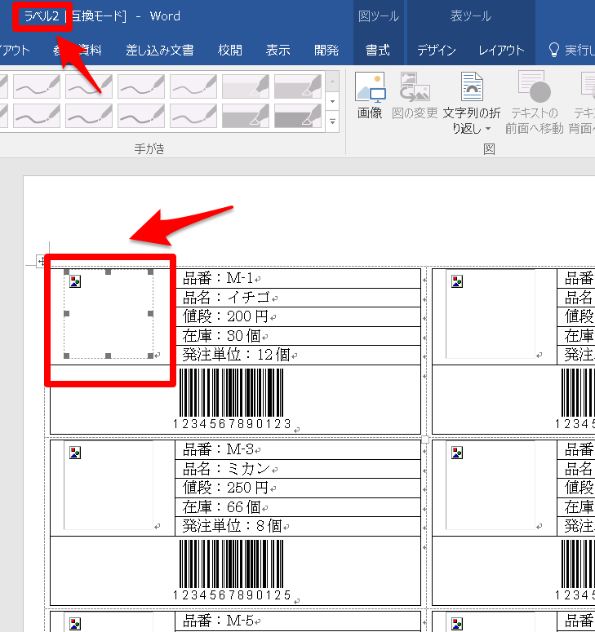Click the text 値段：200 円
The height and width of the screenshot is (632, 595).
pyautogui.click(x=225, y=316)
